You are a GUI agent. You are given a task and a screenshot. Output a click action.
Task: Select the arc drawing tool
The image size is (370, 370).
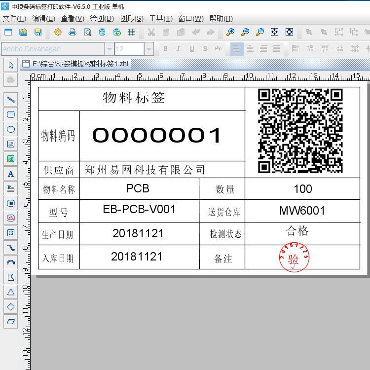click(x=11, y=262)
